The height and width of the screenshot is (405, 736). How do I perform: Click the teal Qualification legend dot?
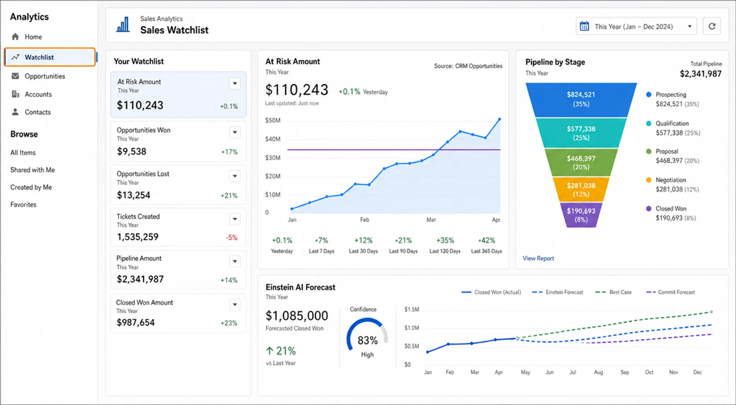point(649,123)
